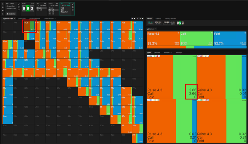Click the action frequency bar under summary cards
Viewport: 248px width, 144px height.
tap(197, 47)
